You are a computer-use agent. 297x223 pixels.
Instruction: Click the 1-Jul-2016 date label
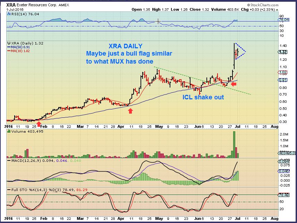click(x=15, y=9)
